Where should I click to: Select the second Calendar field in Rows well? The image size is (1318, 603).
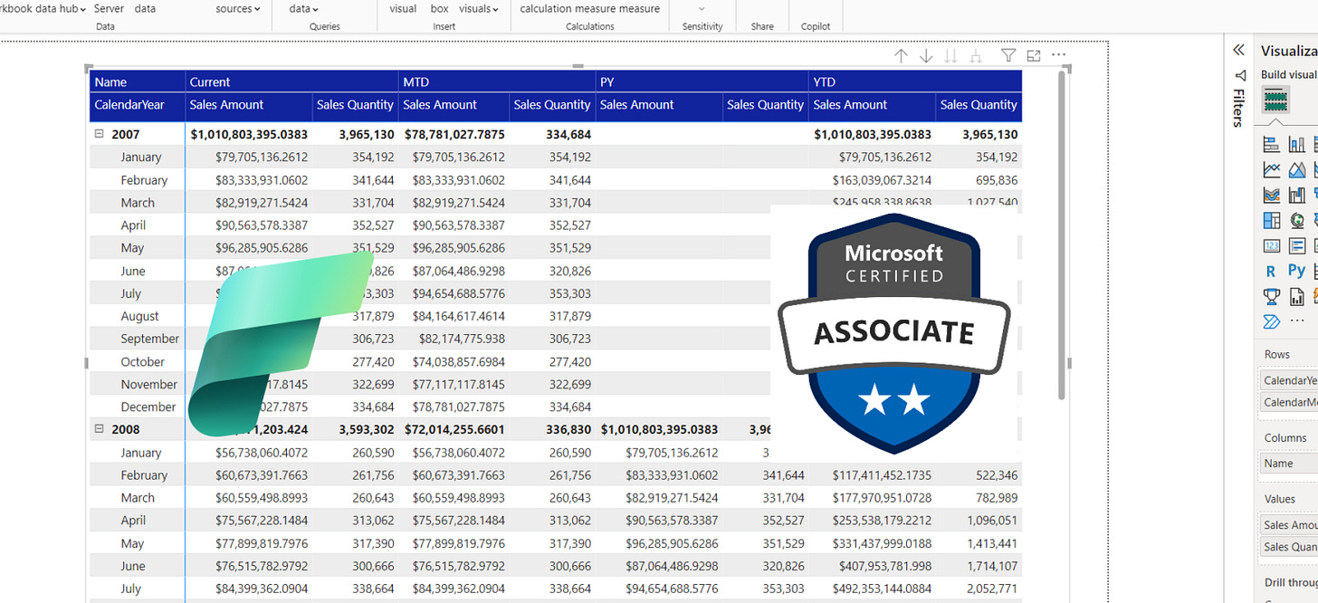click(1289, 403)
